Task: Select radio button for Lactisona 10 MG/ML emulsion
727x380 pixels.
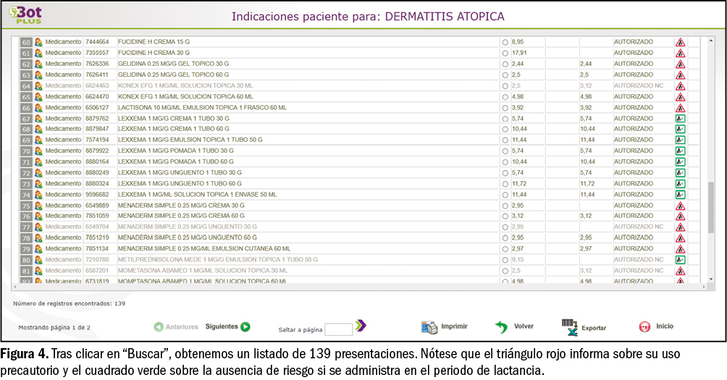Action: [x=505, y=108]
